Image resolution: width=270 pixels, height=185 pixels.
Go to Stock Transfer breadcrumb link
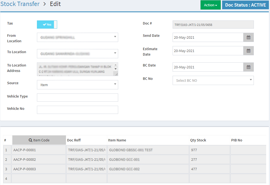pos(20,4)
